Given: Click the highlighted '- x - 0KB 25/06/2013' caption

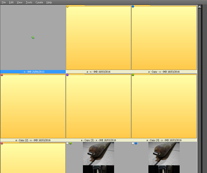Looking at the screenshot, I should point(33,72).
